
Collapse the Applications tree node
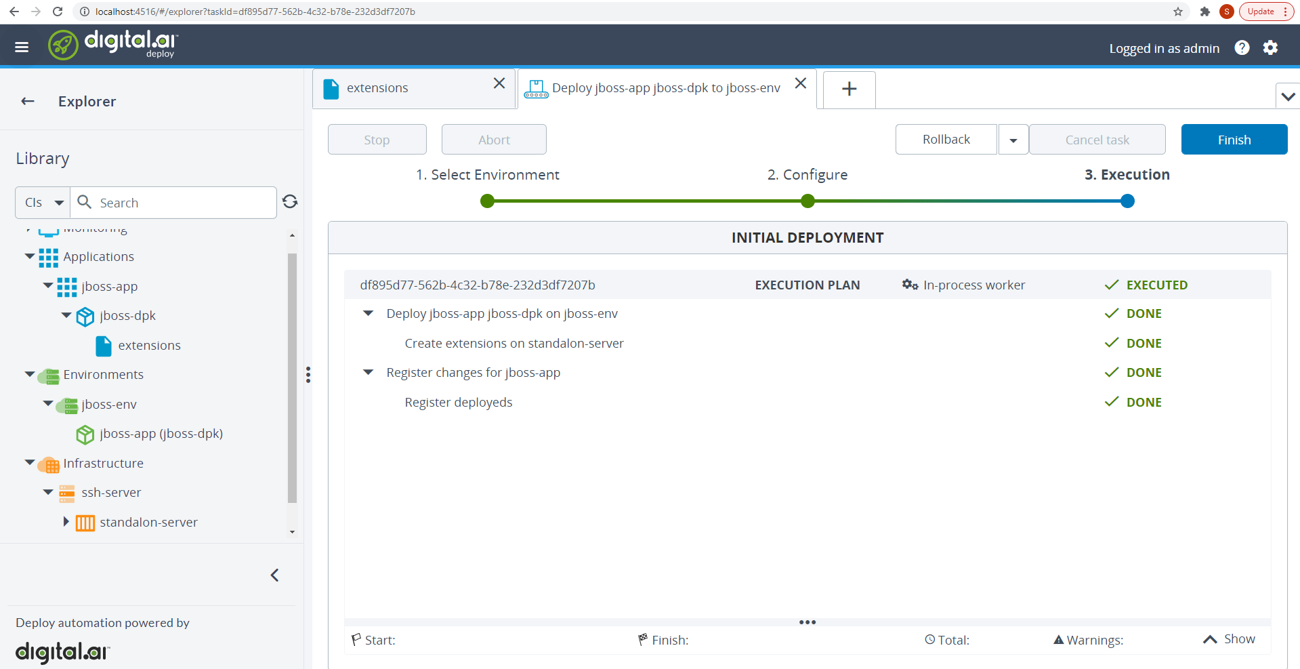pyautogui.click(x=29, y=256)
